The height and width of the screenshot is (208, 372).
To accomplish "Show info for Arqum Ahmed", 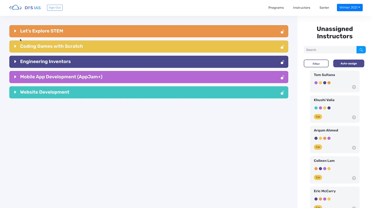I will tap(354, 148).
